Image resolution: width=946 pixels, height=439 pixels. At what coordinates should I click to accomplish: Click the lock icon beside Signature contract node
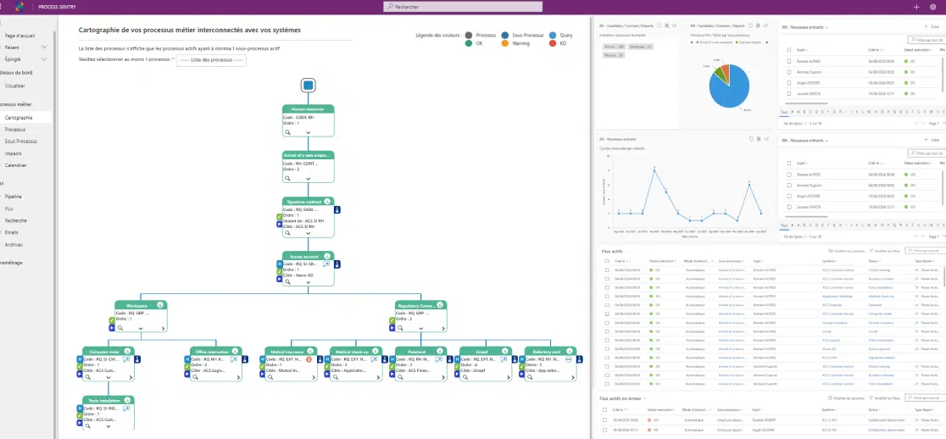click(x=338, y=209)
